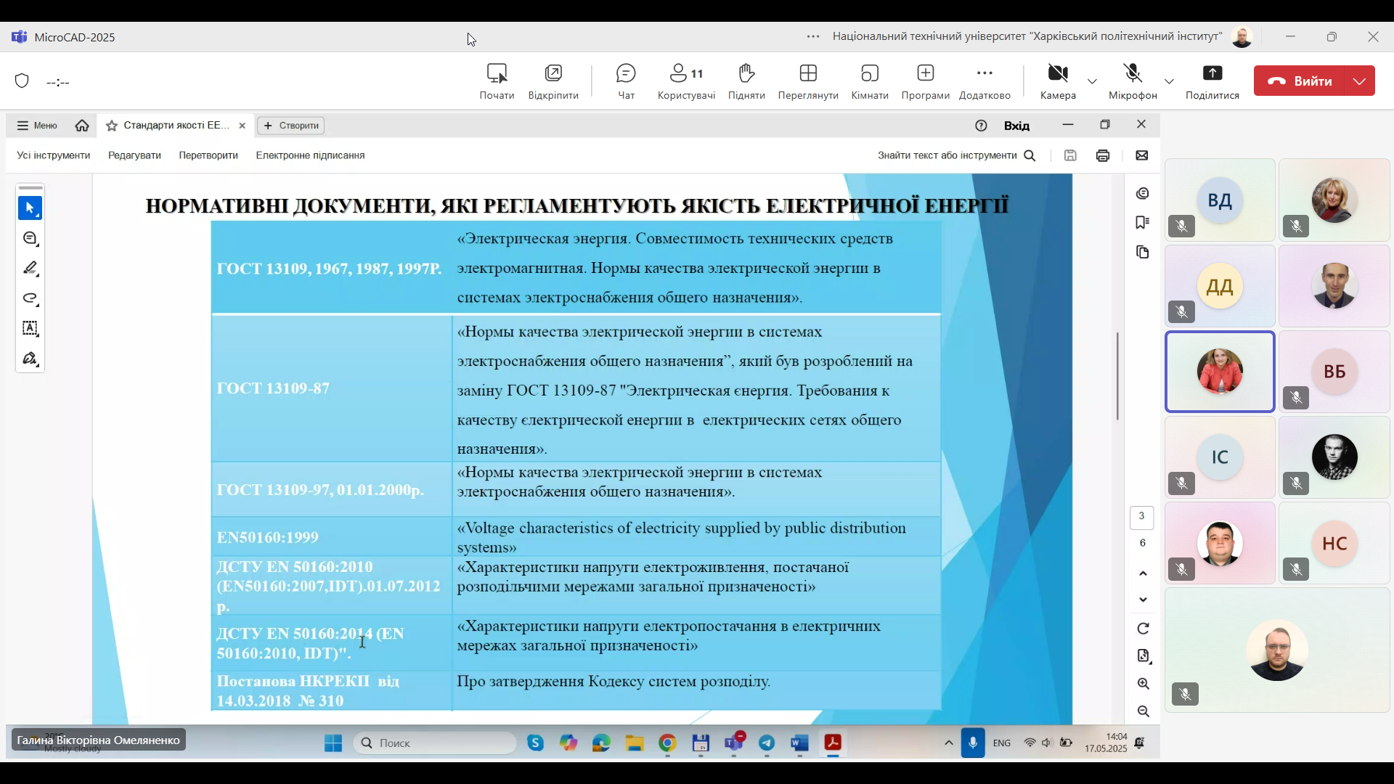Expand the Вийти leave options arrow
1394x784 pixels.
[1360, 81]
